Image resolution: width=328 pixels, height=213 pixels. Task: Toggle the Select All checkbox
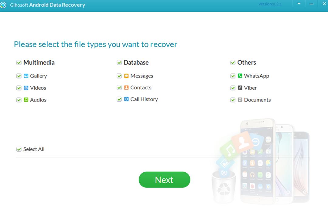click(x=19, y=149)
